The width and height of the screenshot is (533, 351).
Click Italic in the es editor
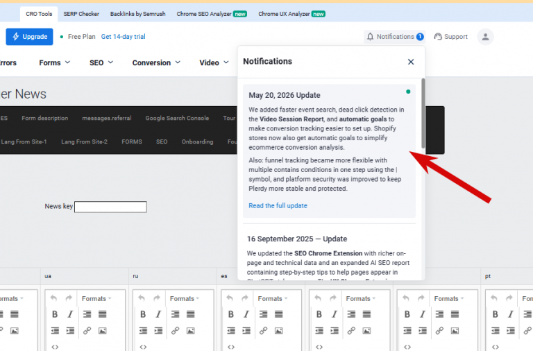point(246,314)
